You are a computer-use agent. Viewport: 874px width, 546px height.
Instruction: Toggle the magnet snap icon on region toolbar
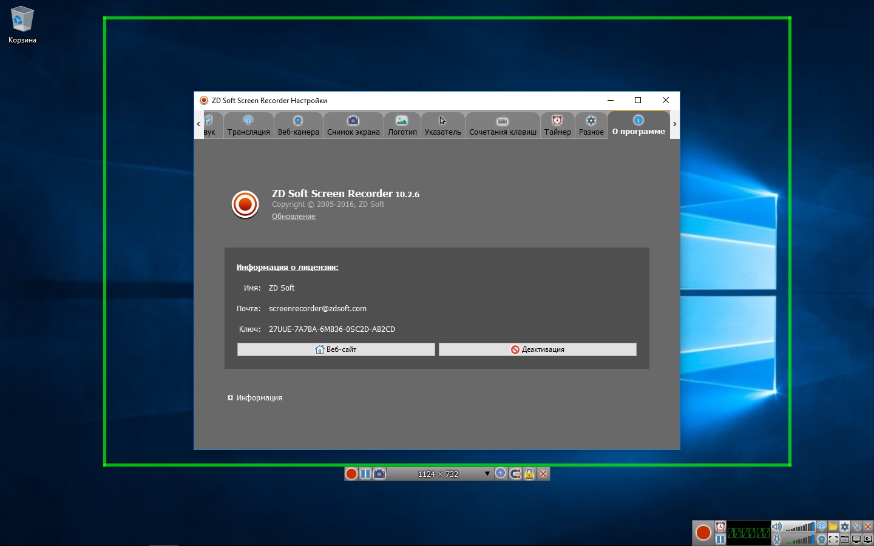pos(515,474)
